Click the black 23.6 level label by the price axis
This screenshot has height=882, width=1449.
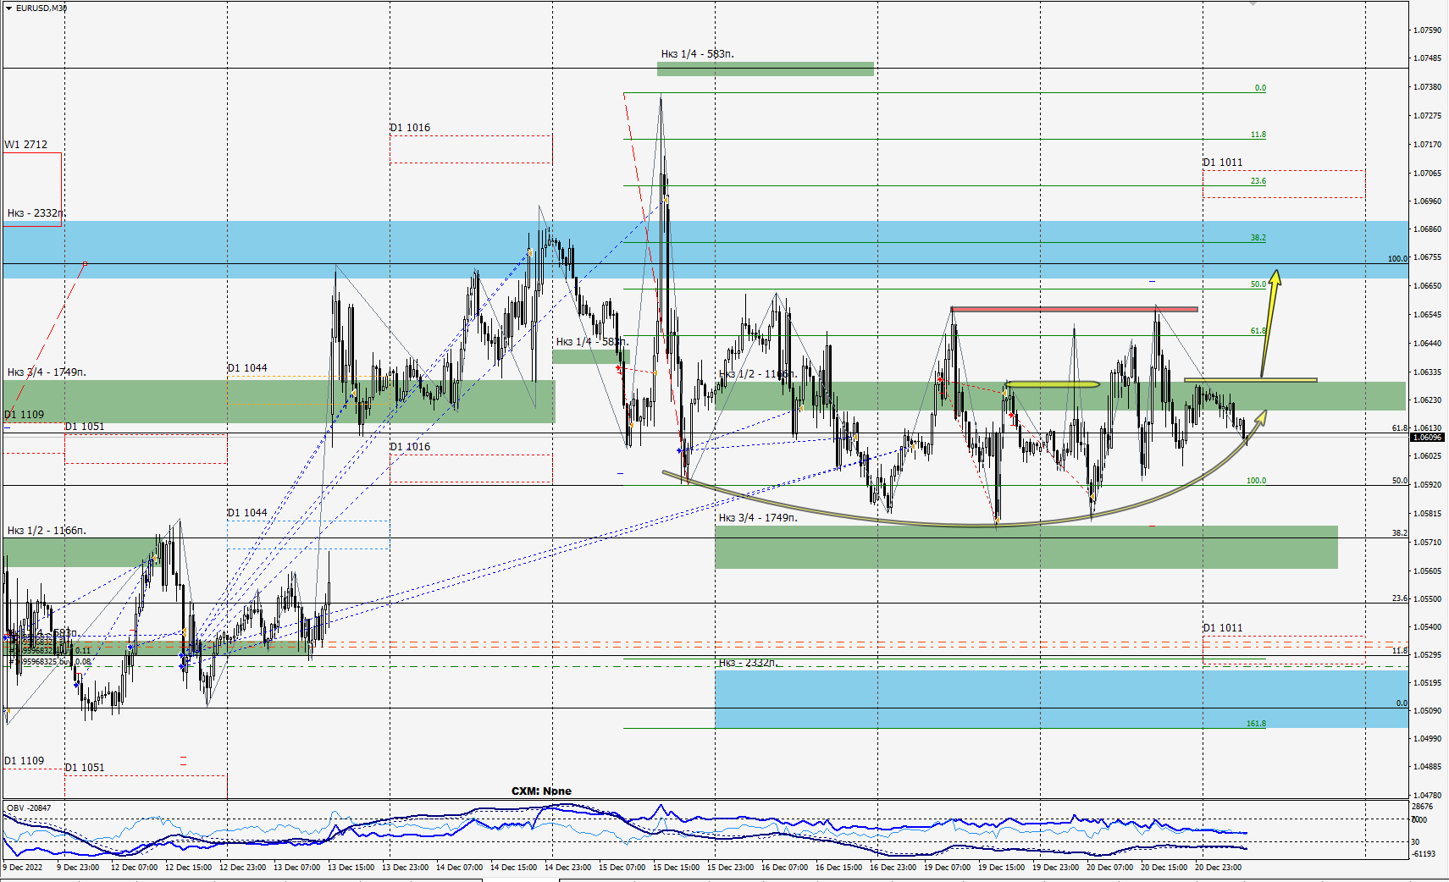(1400, 598)
